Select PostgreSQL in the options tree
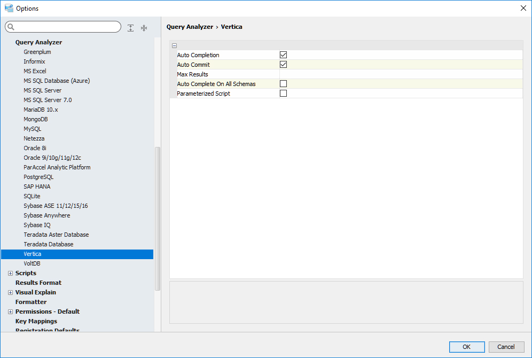The width and height of the screenshot is (532, 358). 38,177
